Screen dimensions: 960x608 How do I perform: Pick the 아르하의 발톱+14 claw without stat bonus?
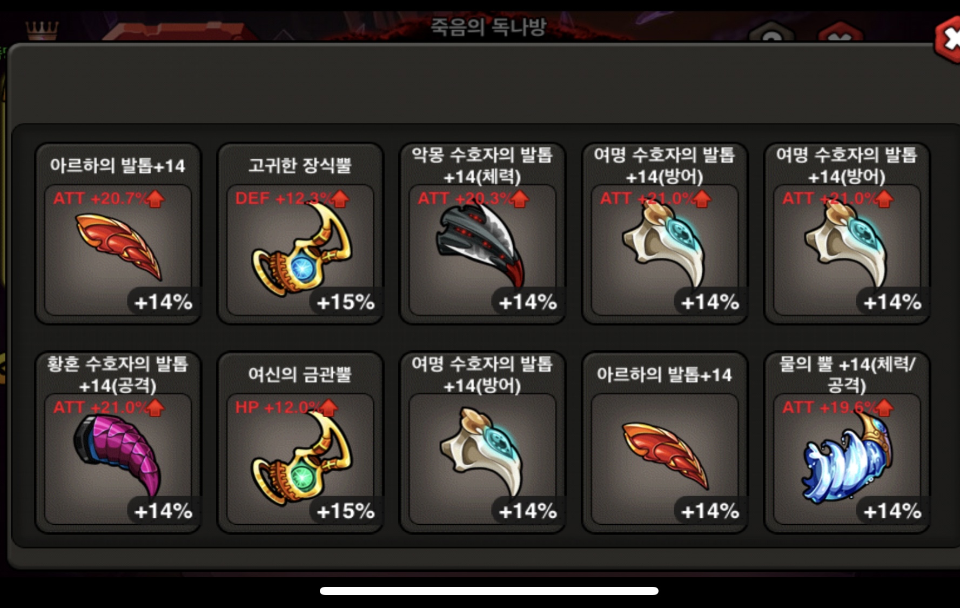click(x=664, y=442)
